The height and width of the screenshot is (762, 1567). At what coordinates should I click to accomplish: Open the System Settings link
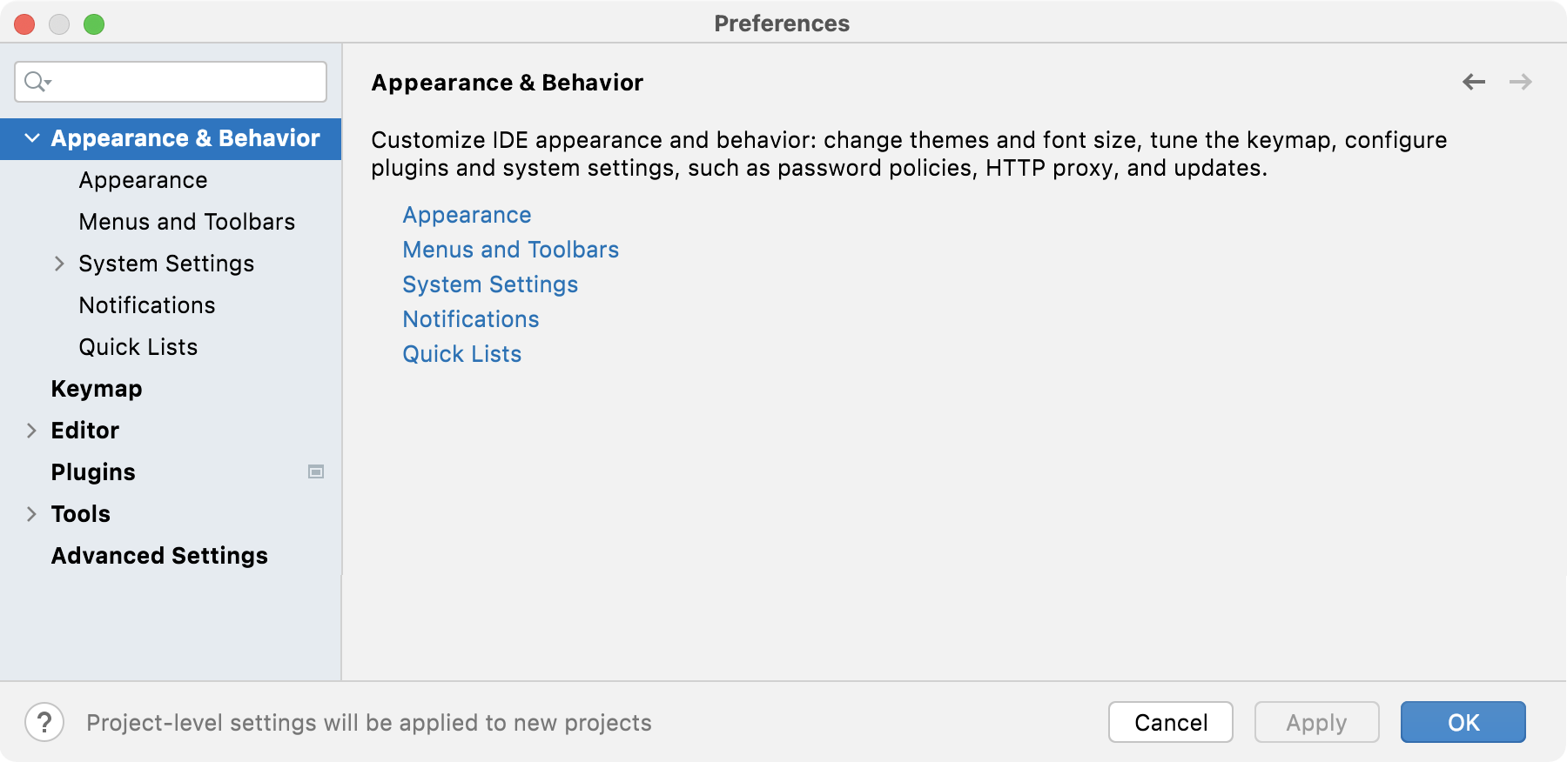point(489,284)
